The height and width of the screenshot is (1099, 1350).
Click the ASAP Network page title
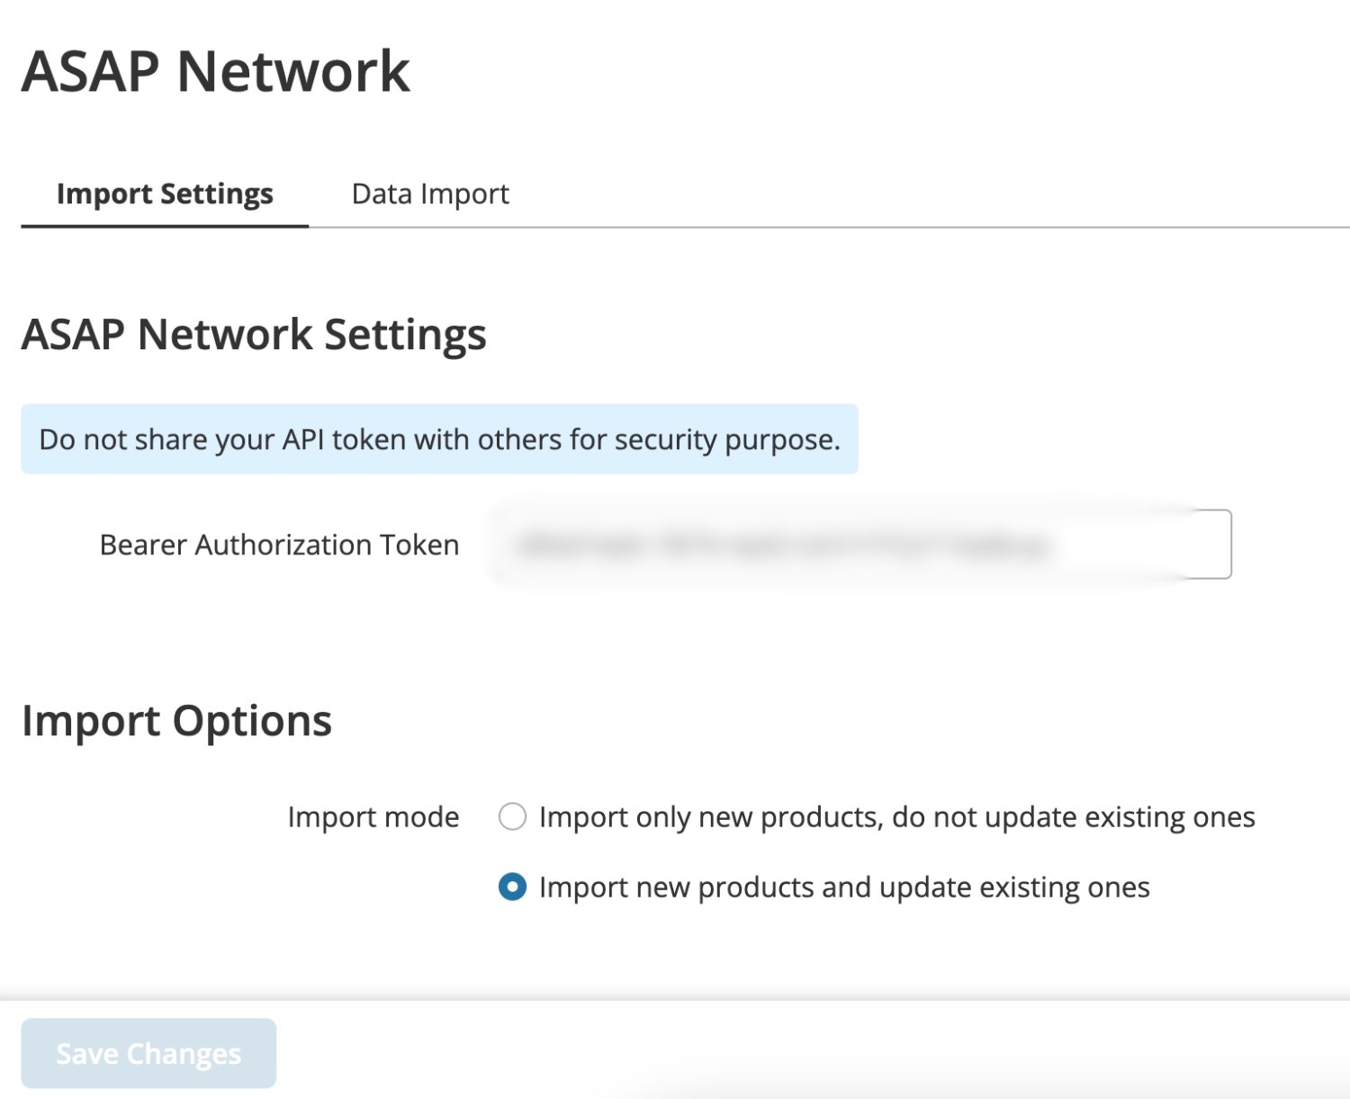pos(215,70)
